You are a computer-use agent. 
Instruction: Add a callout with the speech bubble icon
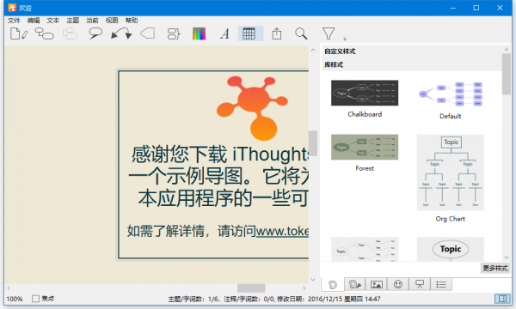tap(95, 33)
